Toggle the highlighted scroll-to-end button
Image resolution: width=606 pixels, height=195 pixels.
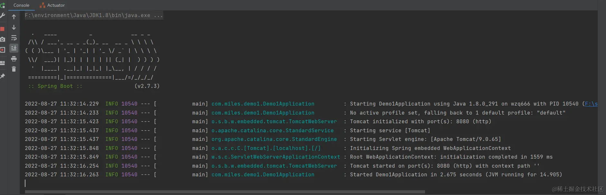pyautogui.click(x=14, y=48)
